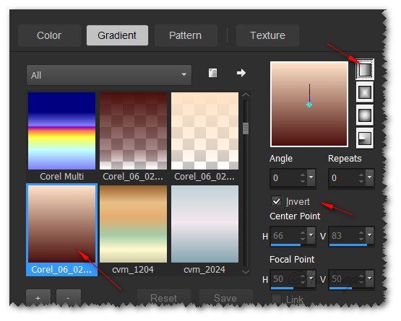
Task: Switch to the Texture tab
Action: point(267,35)
